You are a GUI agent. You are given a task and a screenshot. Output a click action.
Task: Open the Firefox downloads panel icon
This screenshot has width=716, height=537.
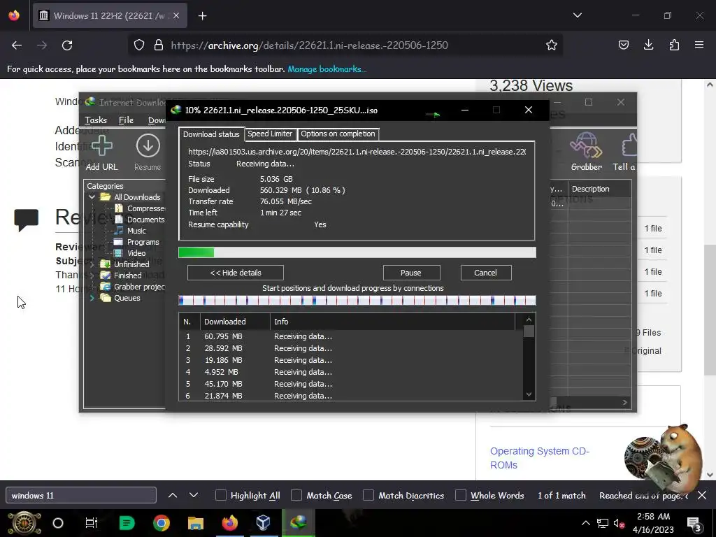(x=648, y=45)
